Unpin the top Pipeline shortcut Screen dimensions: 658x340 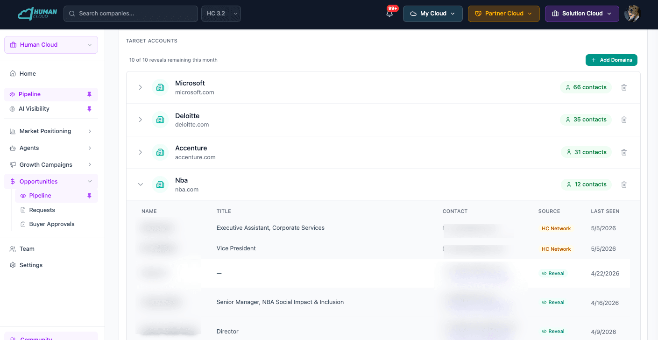89,94
